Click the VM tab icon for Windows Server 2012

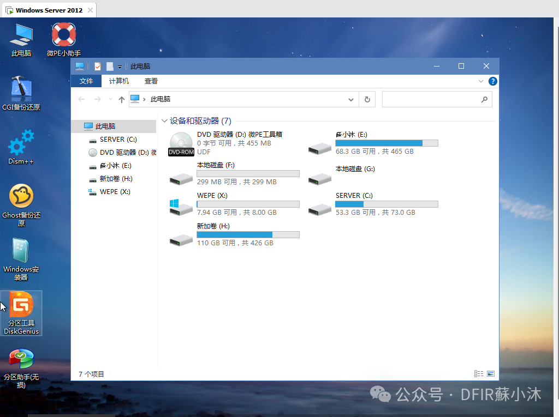(9, 10)
